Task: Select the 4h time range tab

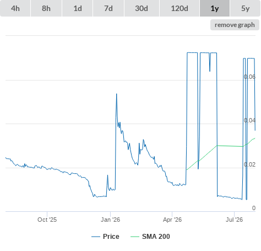Action: tap(15, 8)
